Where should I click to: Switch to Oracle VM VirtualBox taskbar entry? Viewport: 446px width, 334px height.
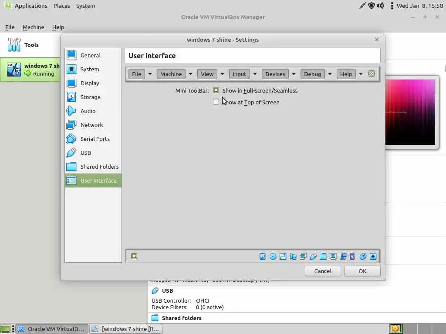tap(52, 329)
